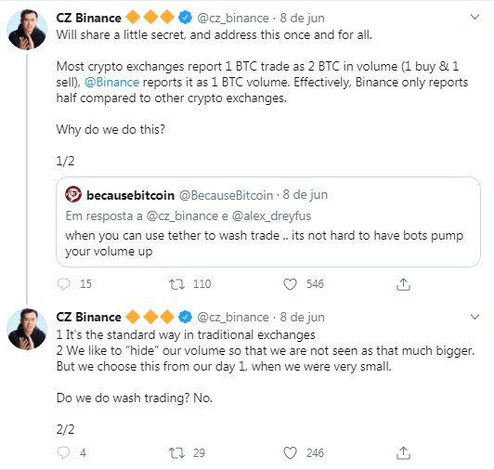Click the verified badge on first tweet
Viewport: 494px width, 470px height.
(186, 18)
